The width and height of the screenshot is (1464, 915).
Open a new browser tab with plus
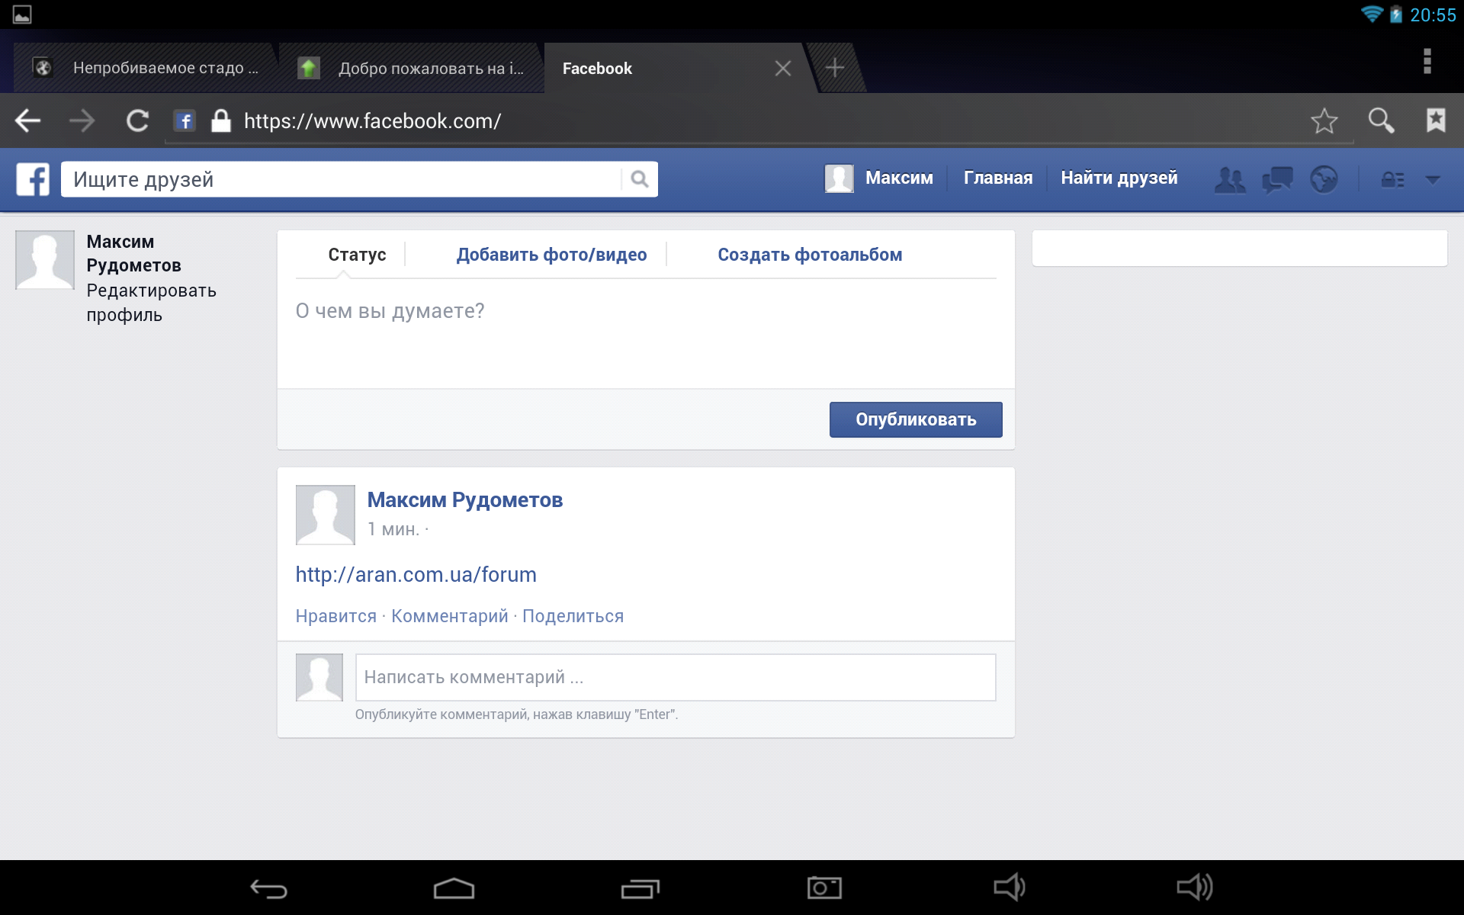click(x=835, y=68)
